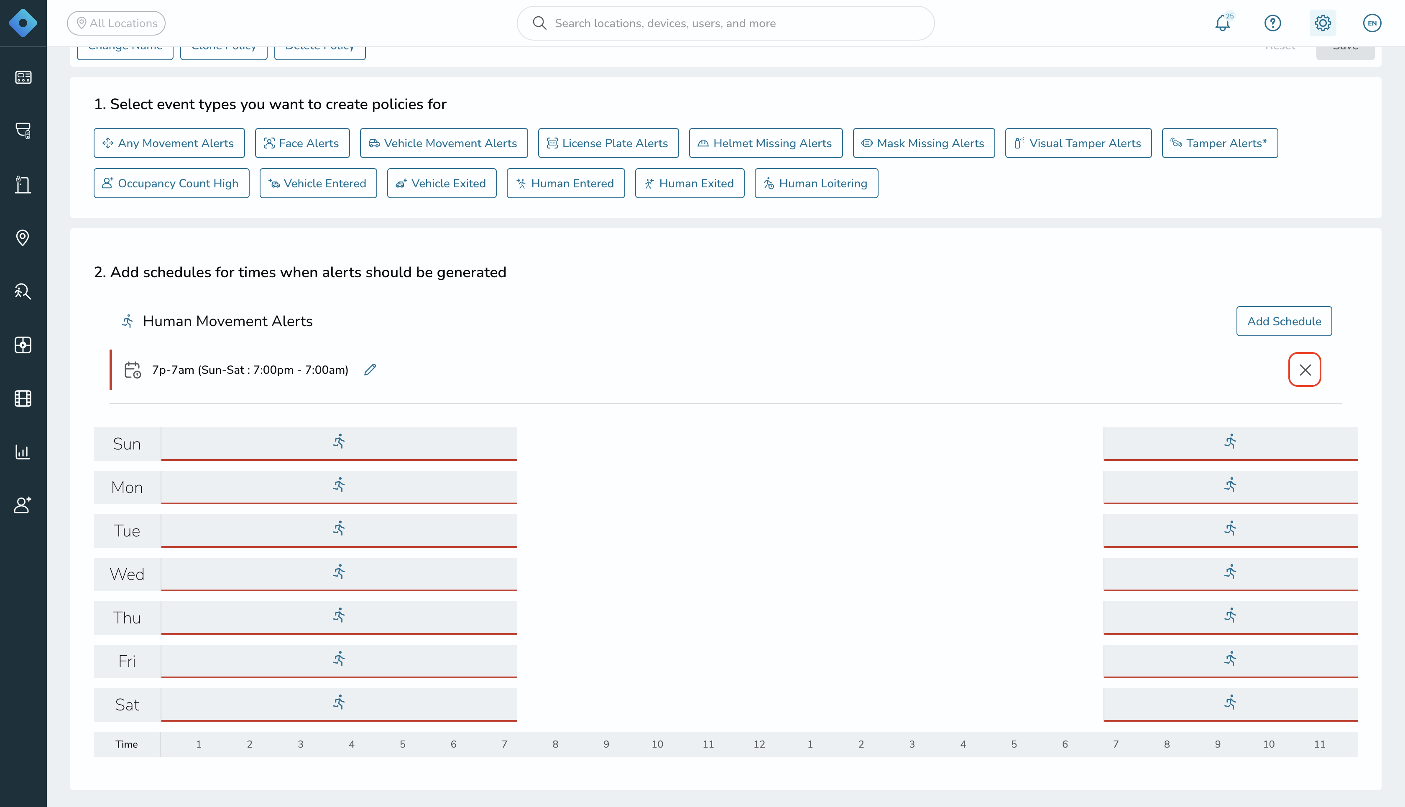The height and width of the screenshot is (807, 1405).
Task: Remove the 7p-7am schedule with X
Action: pyautogui.click(x=1305, y=370)
